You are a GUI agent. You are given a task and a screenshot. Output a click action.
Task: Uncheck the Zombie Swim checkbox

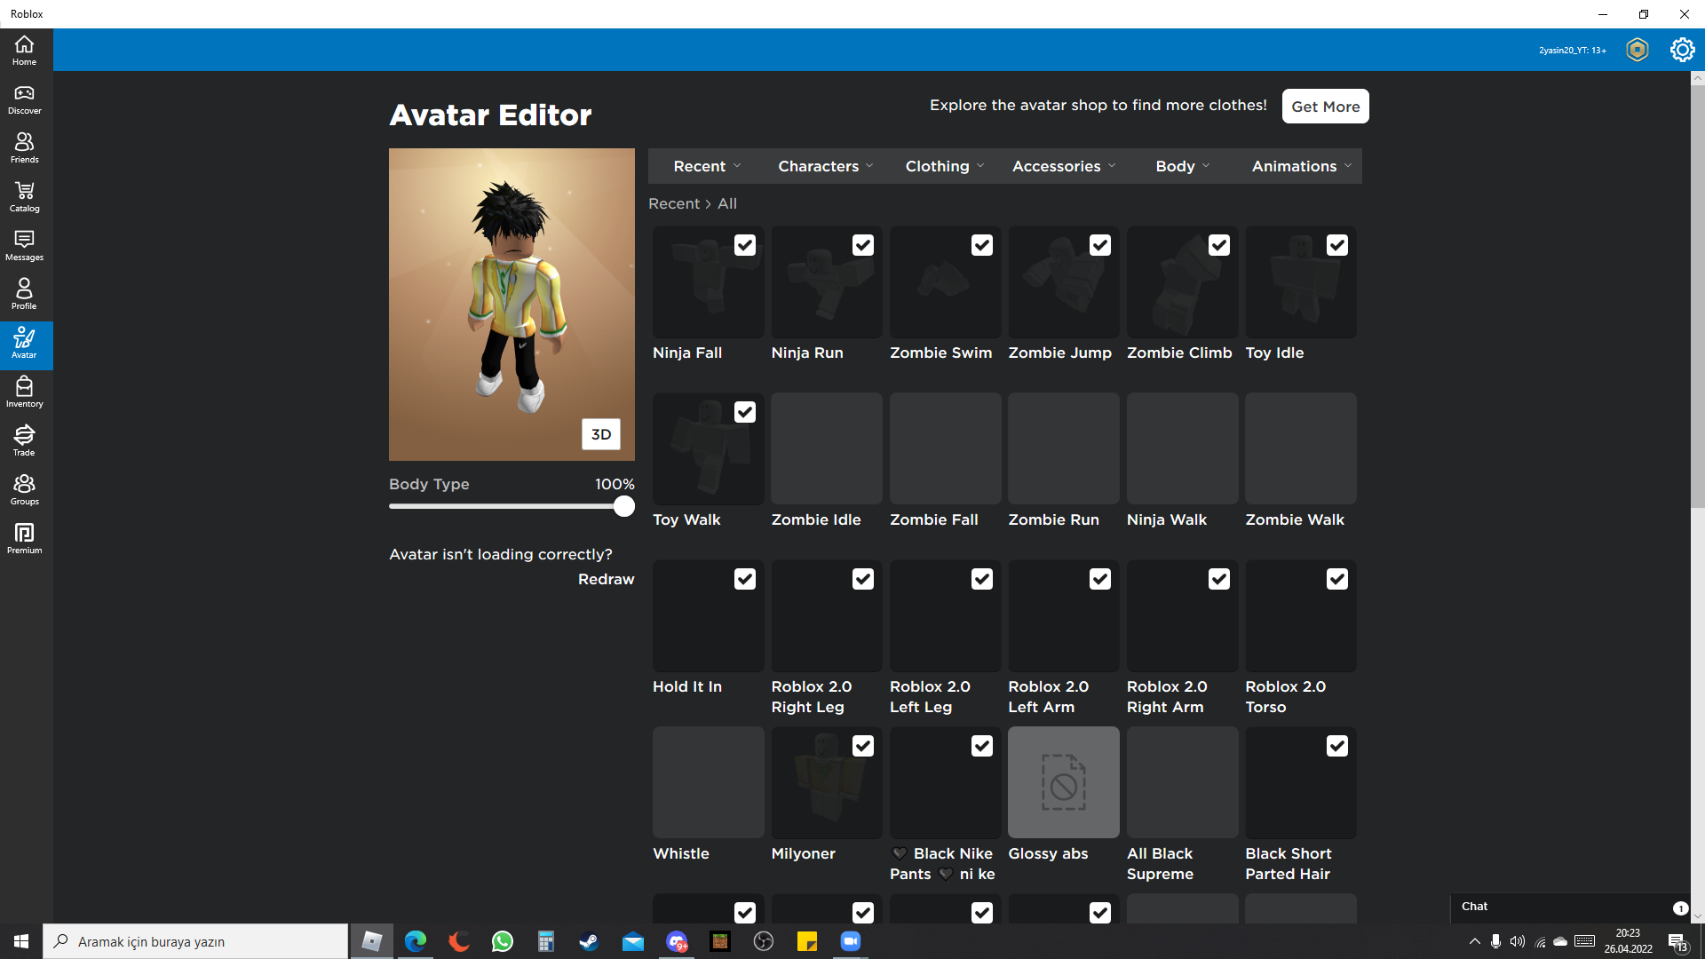982,245
